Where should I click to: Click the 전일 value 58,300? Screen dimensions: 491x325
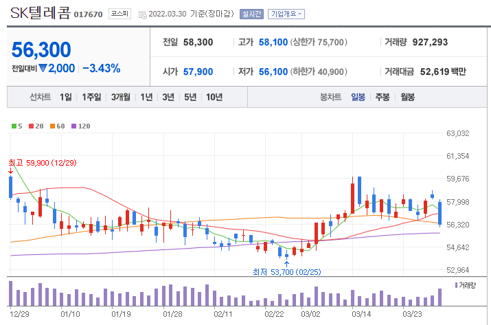tap(198, 42)
